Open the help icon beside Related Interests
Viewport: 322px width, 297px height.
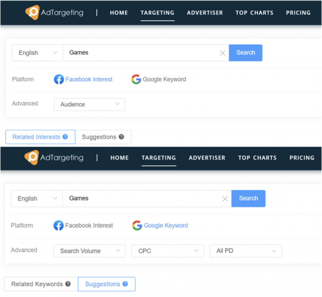(x=65, y=137)
